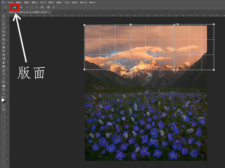225x168 pixels.
Task: Select the Eyedropper tool
Action: pyautogui.click(x=4, y=35)
